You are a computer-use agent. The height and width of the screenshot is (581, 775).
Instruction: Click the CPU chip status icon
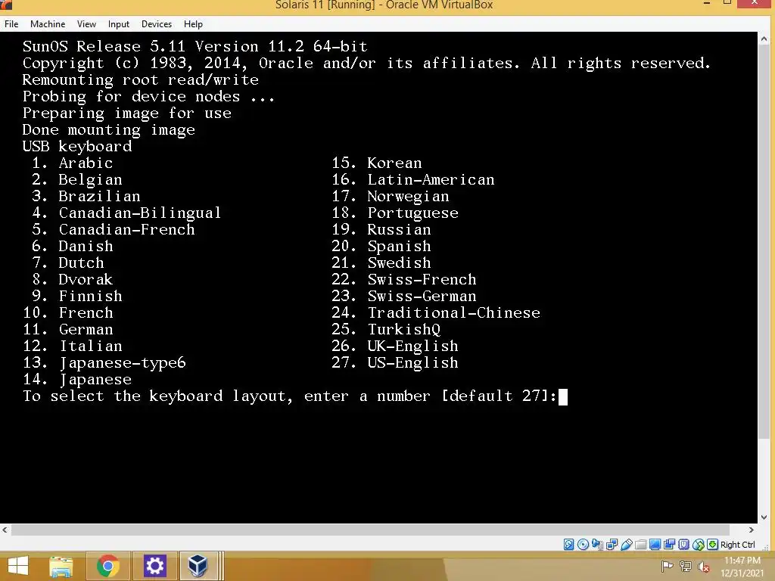pos(683,545)
